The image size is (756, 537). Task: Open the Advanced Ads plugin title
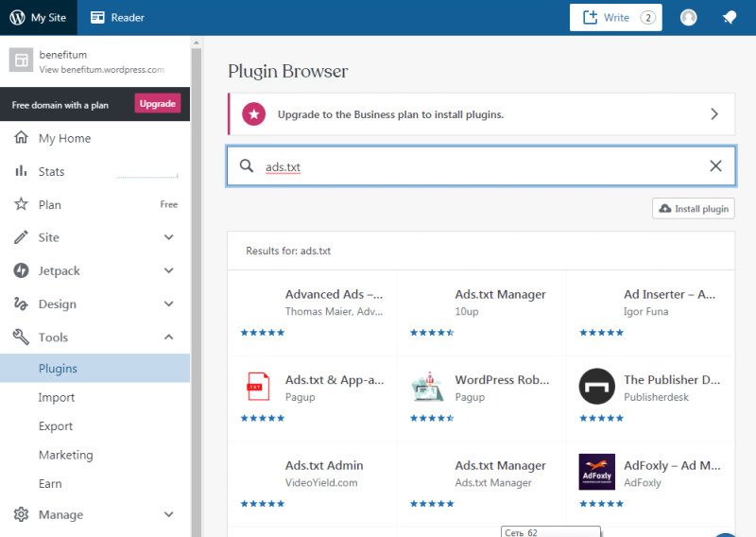coord(334,294)
